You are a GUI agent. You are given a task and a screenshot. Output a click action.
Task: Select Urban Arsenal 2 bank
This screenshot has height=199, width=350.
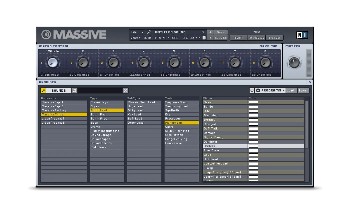64,123
